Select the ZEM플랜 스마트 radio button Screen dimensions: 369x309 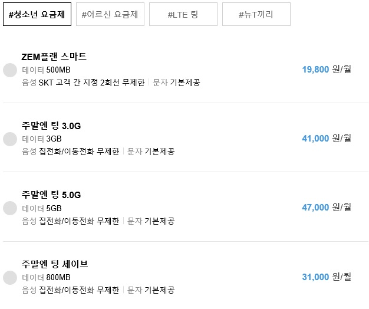[10, 70]
